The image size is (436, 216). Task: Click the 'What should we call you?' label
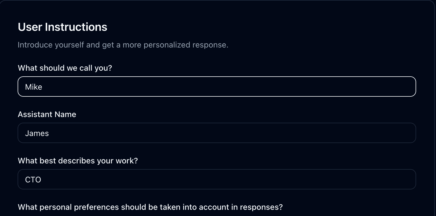65,68
